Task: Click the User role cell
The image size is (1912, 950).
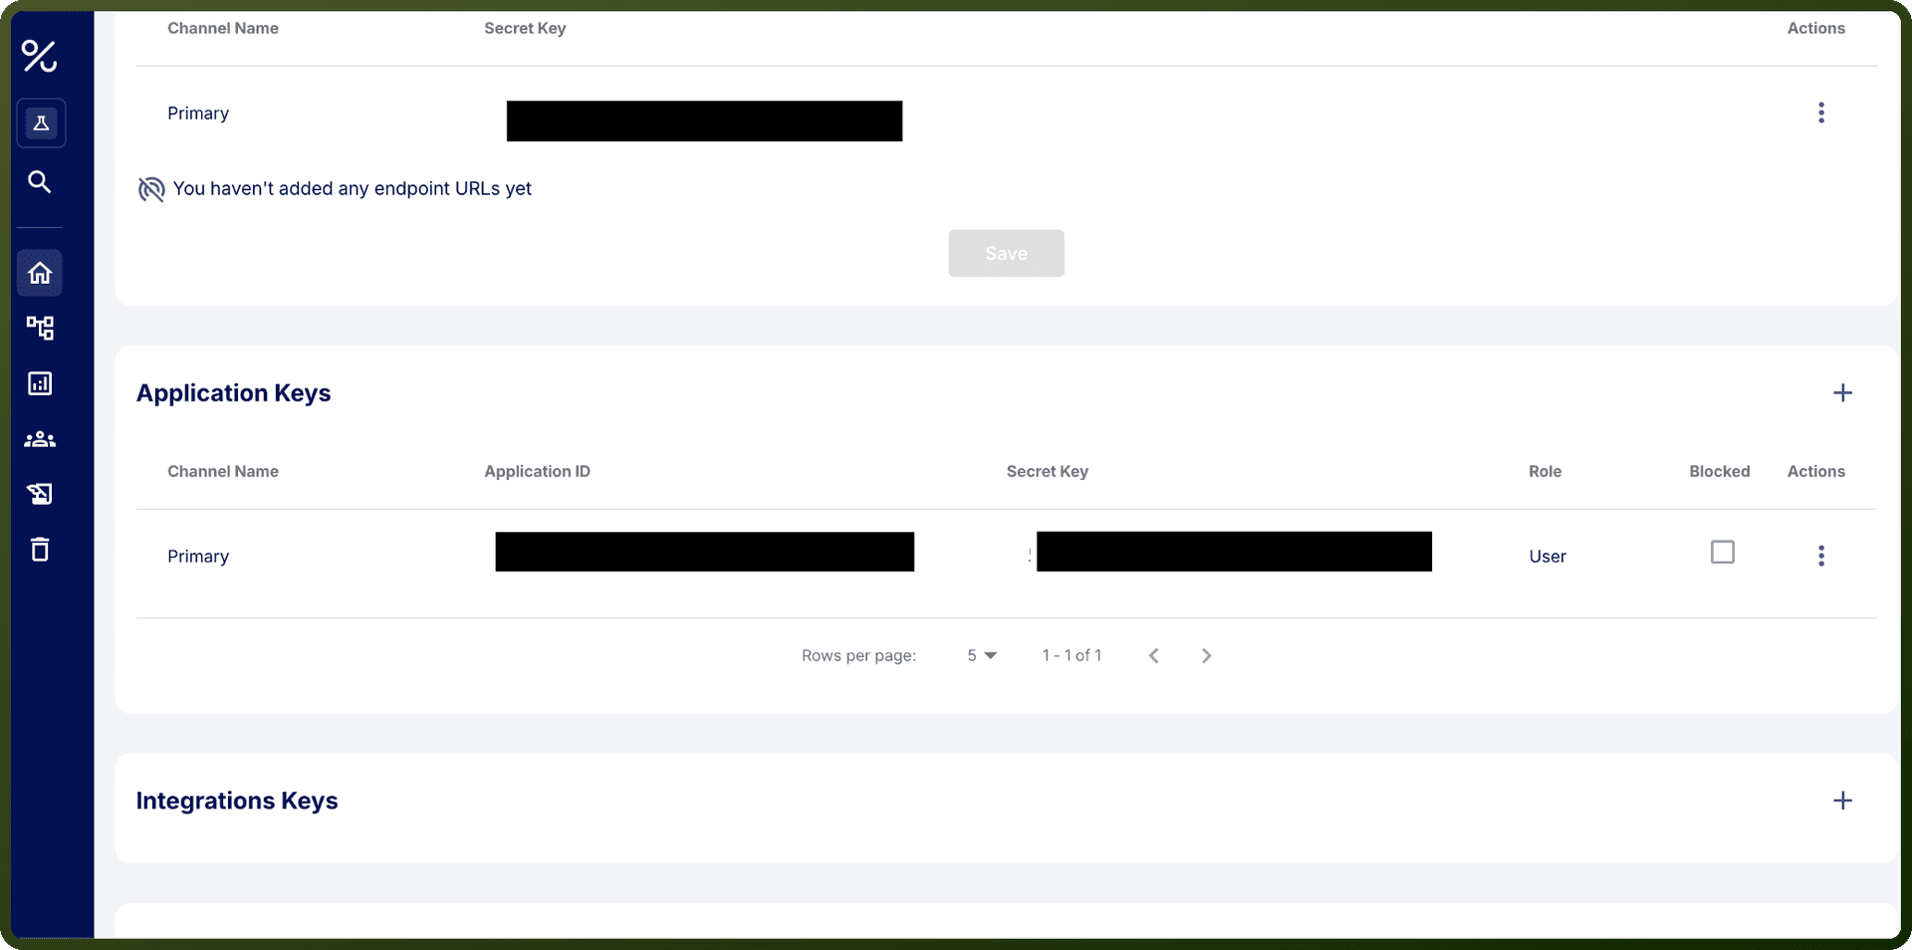Action: 1548,557
